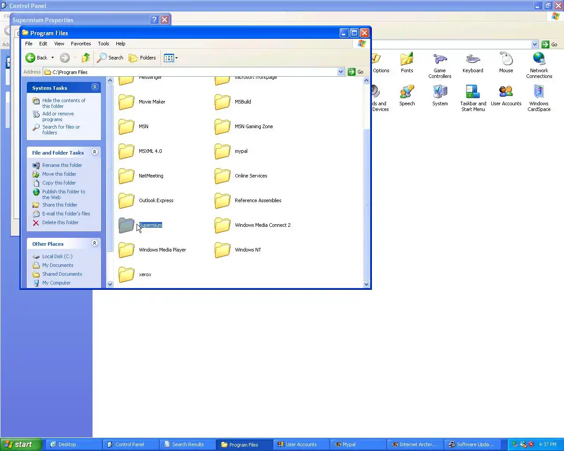Open Fonts in Control Panel
This screenshot has height=451, width=564.
407,63
